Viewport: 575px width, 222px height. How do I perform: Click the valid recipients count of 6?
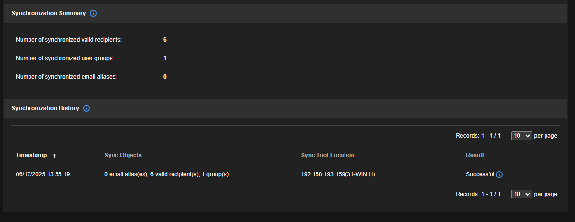pos(165,39)
